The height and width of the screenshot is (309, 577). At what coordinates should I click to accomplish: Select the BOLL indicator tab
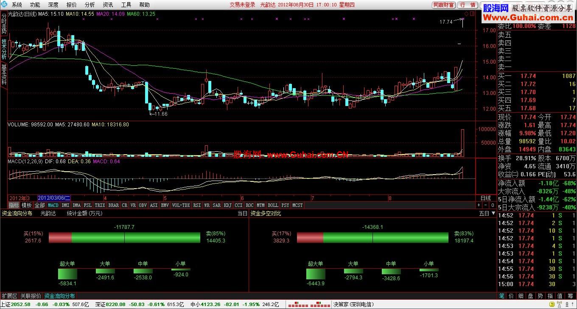[x=273, y=205]
